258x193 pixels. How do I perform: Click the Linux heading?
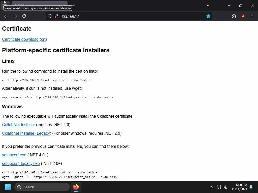8,61
